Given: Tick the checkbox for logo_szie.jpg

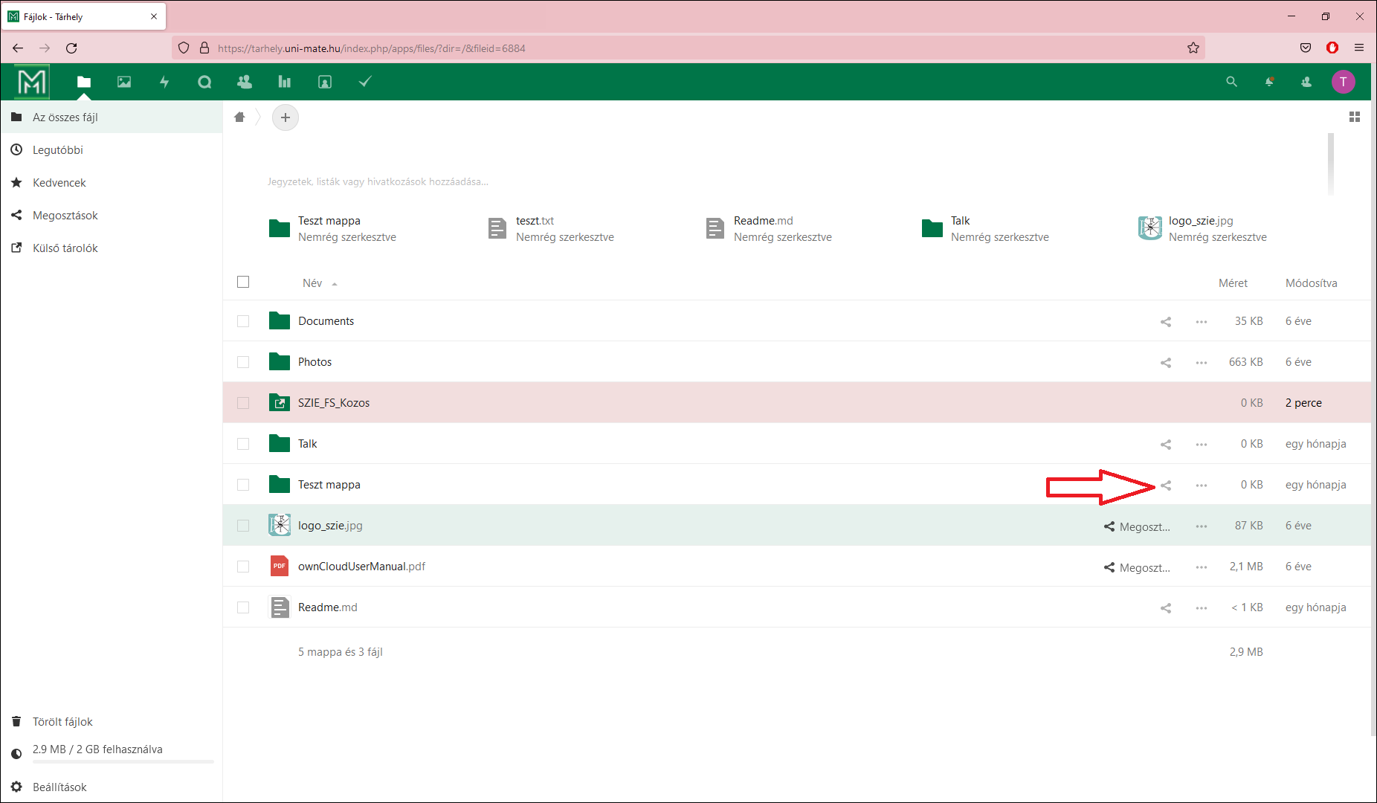Looking at the screenshot, I should point(243,526).
